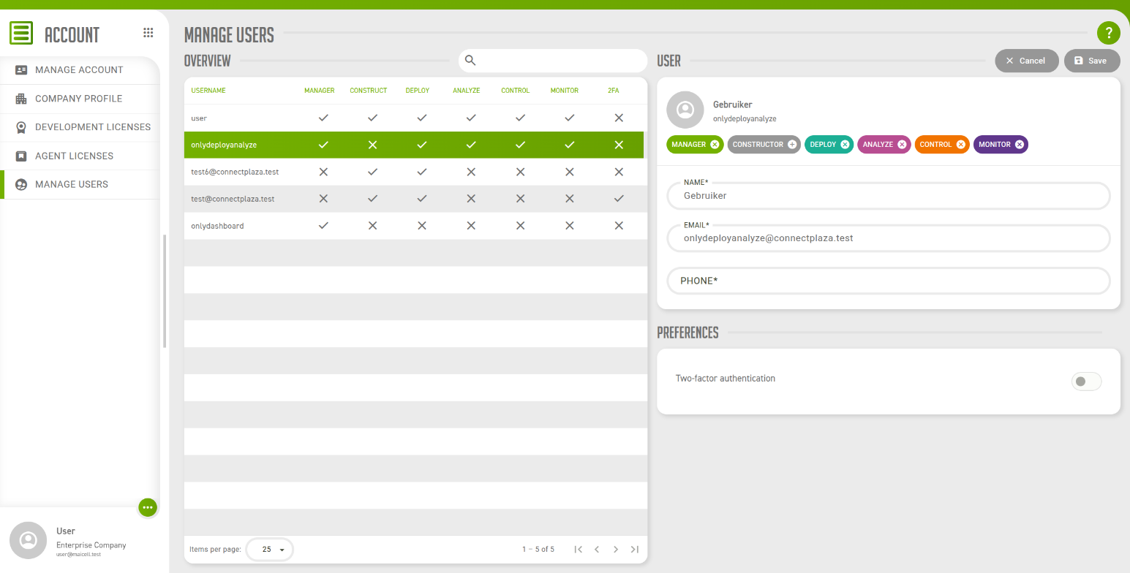1130x573 pixels.
Task: Remove the Deploy role chip via its X
Action: pyautogui.click(x=845, y=145)
